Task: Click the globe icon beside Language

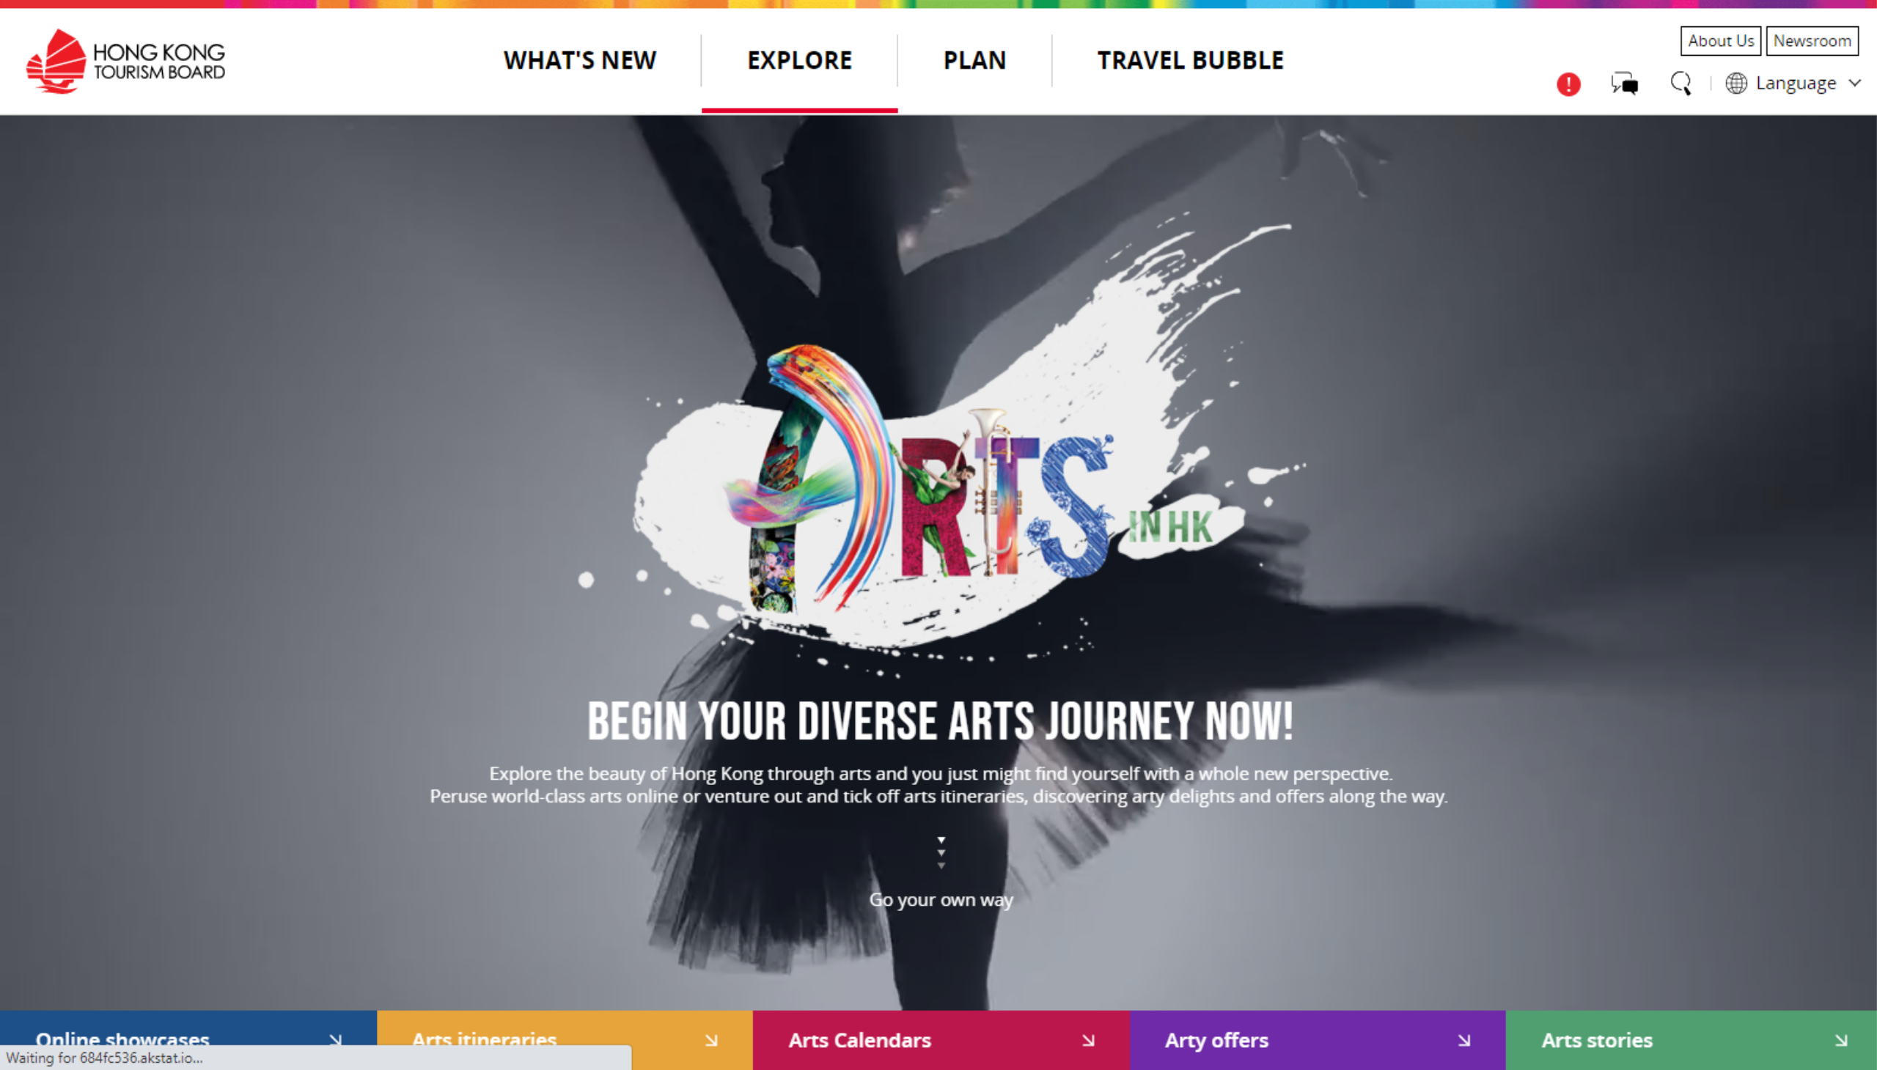Action: [x=1735, y=83]
